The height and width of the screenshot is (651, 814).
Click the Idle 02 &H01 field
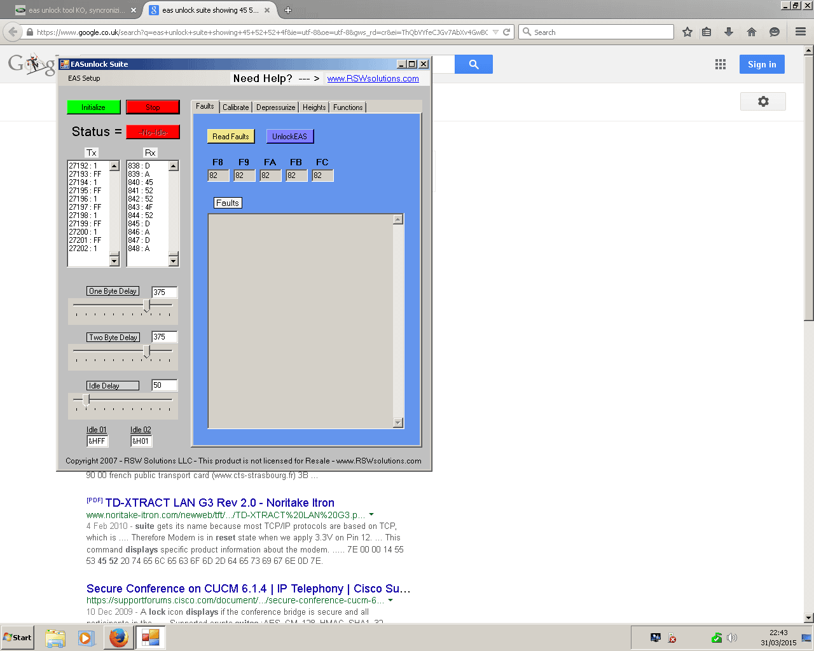141,441
